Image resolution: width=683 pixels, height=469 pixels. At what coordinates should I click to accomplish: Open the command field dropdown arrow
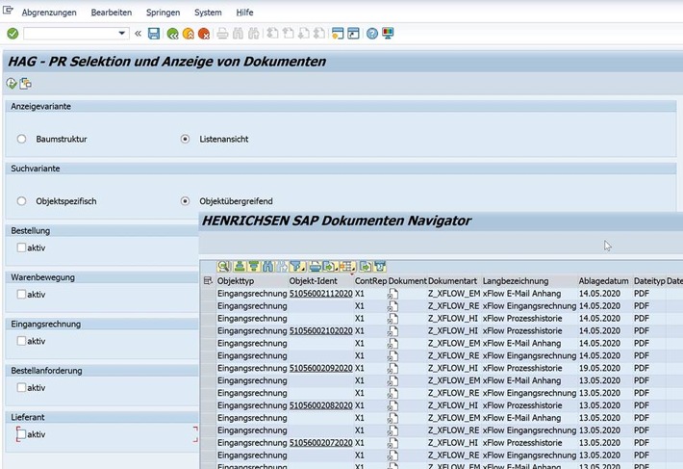(x=122, y=33)
